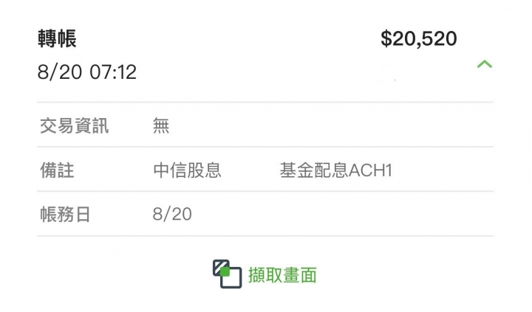Click the divider line beneath 帳務日 row

coord(265,236)
